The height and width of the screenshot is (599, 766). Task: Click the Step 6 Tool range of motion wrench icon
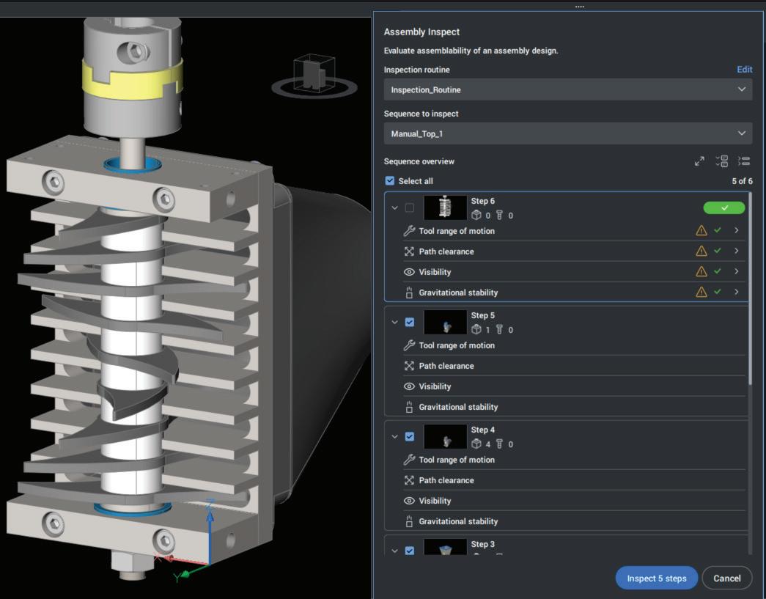[x=409, y=231]
